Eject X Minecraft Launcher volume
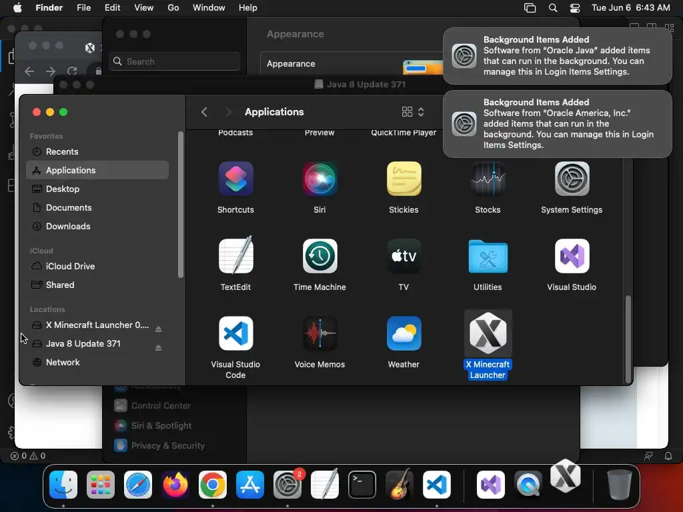Viewport: 683px width, 512px height. 159,329
